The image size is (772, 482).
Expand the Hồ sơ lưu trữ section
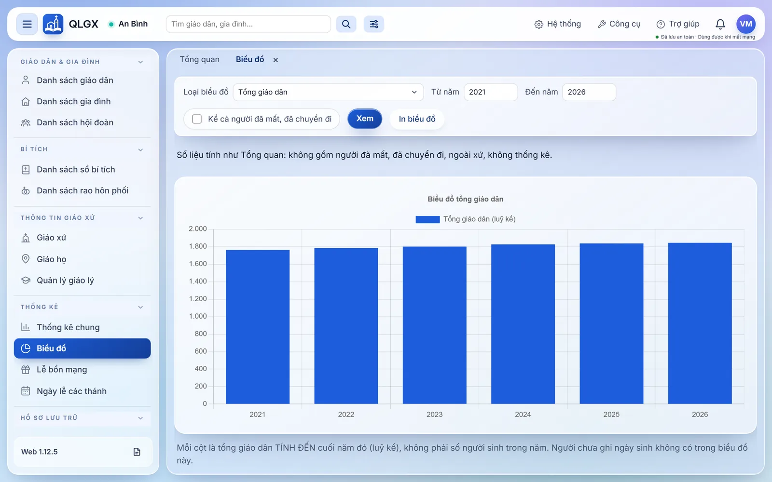[140, 418]
